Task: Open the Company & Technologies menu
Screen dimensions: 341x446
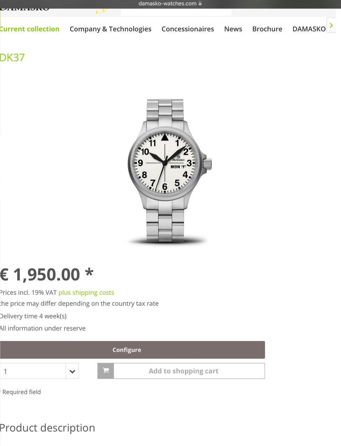Action: tap(111, 29)
